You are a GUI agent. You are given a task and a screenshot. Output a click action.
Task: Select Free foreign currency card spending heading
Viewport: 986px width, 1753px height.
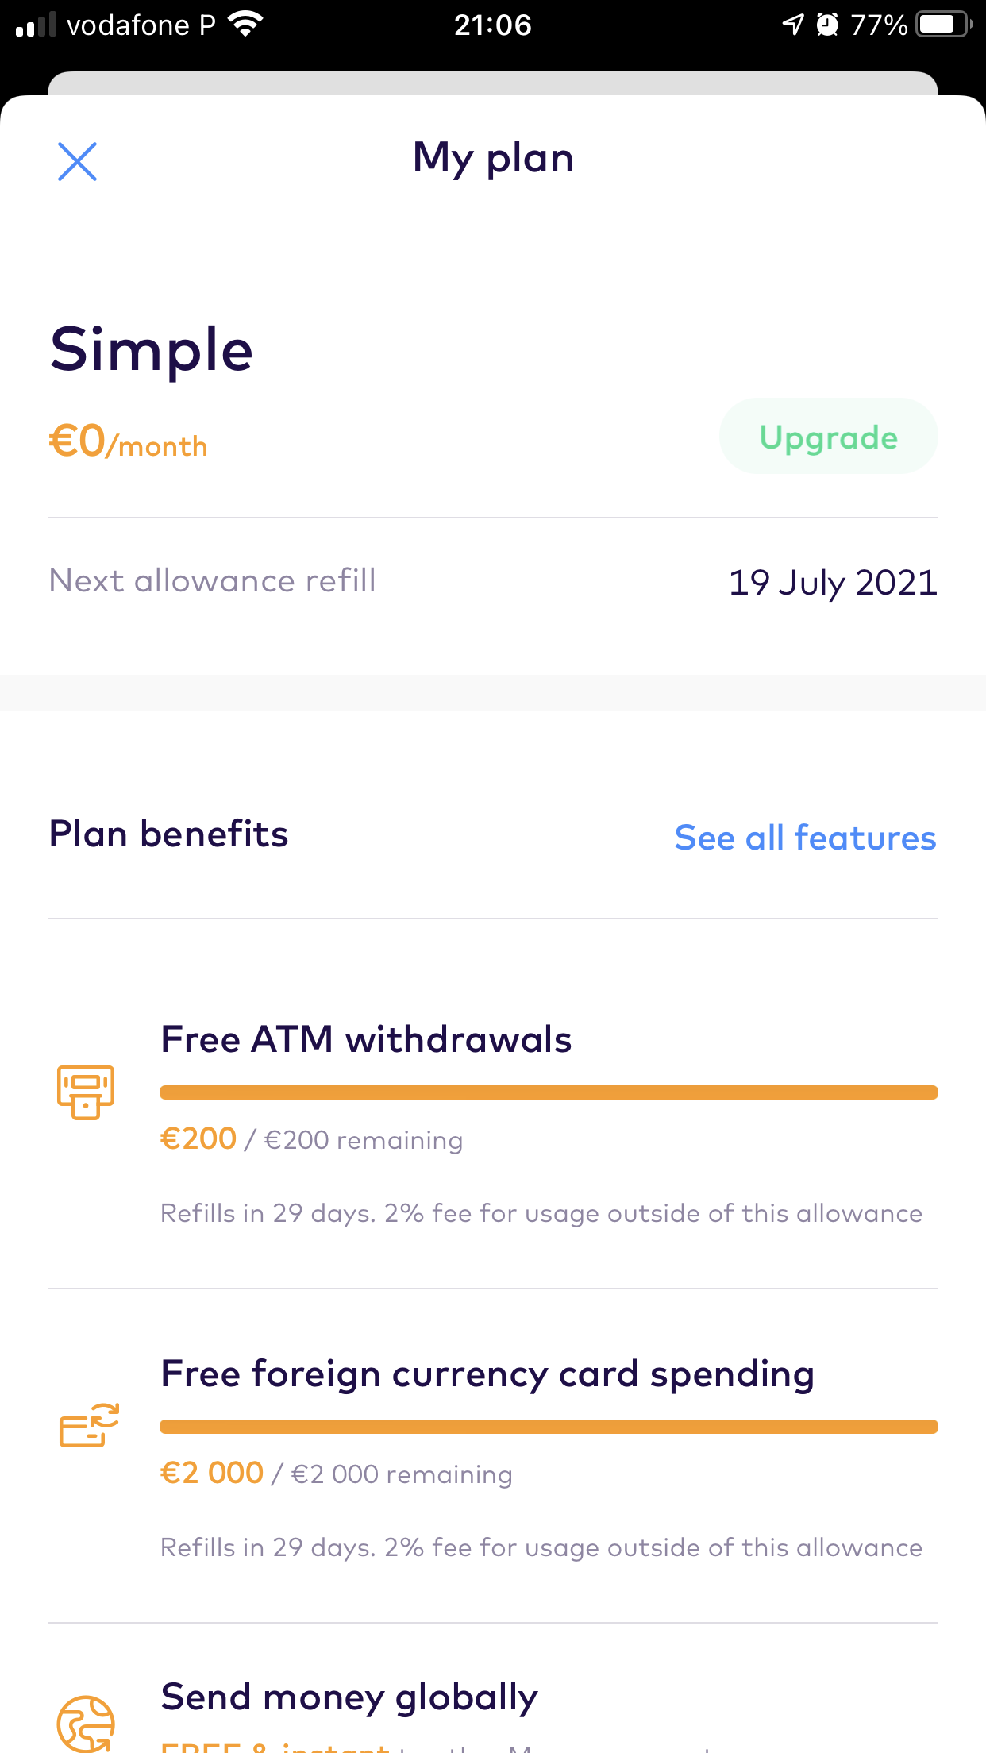click(487, 1374)
